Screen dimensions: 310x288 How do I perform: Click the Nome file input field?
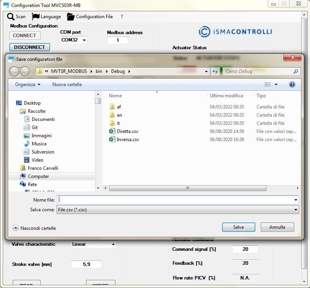coord(176,200)
